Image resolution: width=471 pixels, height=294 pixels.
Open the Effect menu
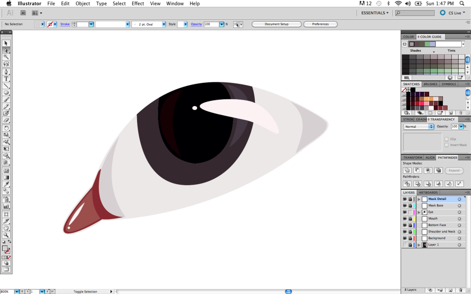click(x=138, y=4)
